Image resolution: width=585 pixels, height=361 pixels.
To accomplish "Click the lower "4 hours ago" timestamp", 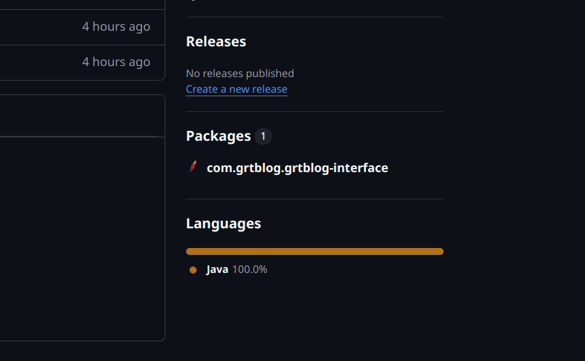I will click(116, 62).
